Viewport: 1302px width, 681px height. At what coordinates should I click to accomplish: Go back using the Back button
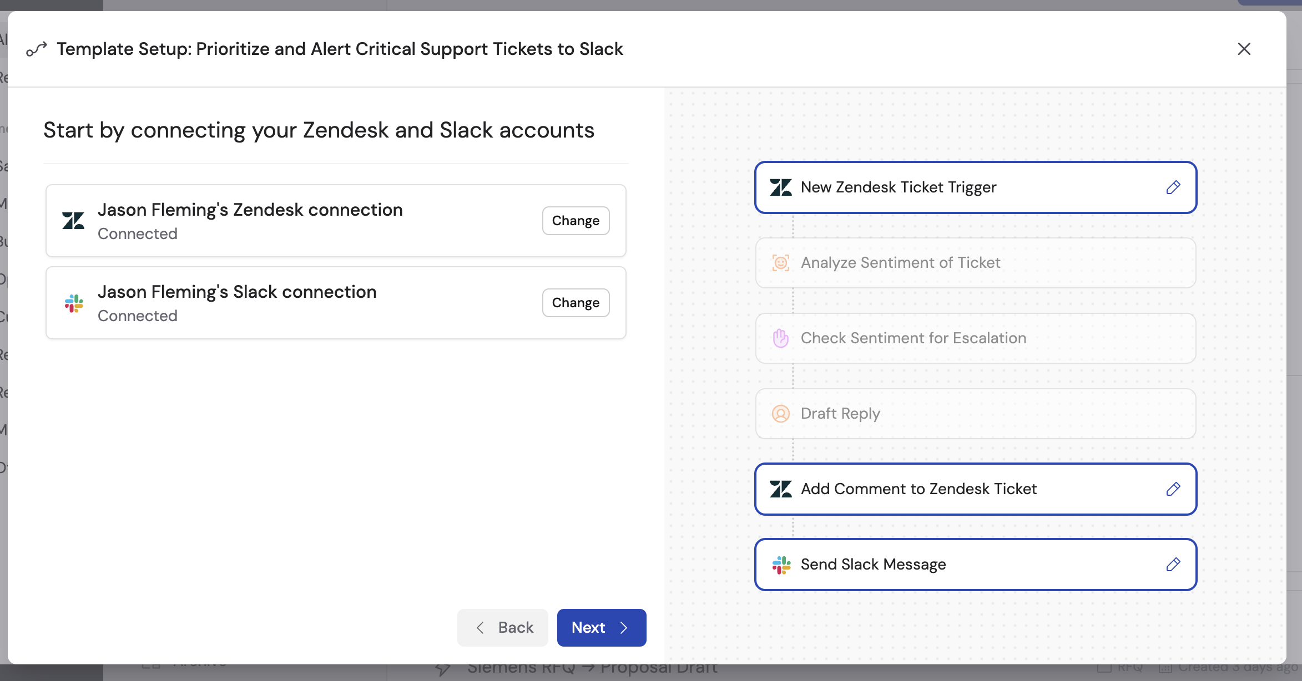[x=502, y=627]
